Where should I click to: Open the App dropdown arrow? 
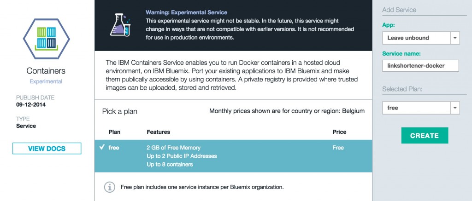click(455, 38)
